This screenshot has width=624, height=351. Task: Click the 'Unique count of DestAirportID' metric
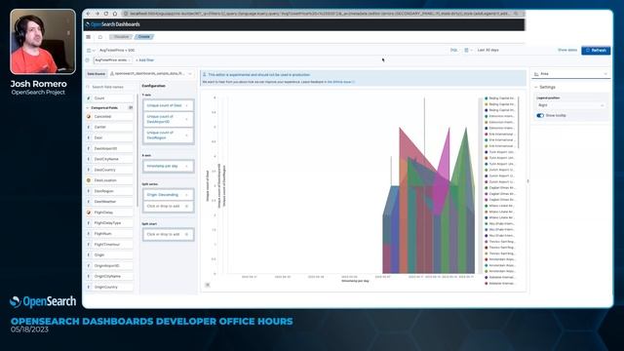pos(169,119)
